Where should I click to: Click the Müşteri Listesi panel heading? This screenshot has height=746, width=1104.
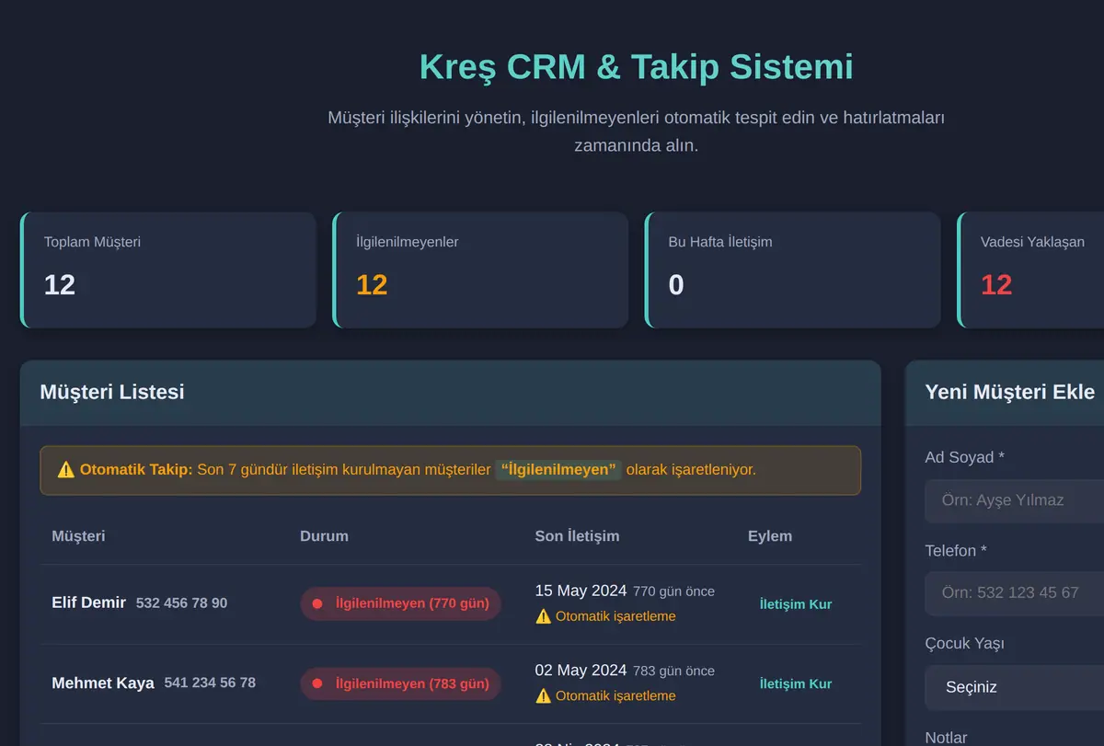(112, 392)
